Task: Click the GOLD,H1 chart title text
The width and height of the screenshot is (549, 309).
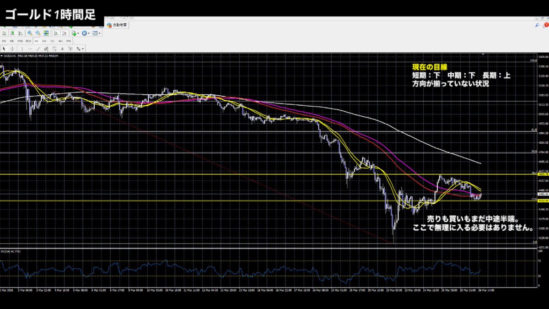Action: tap(11, 56)
